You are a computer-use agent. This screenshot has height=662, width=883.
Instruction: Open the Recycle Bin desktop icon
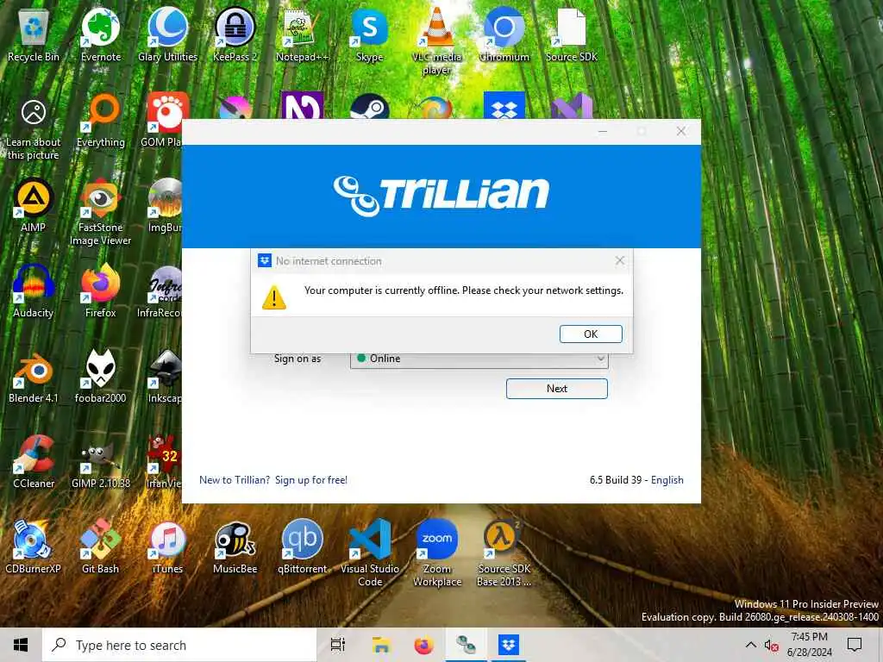click(34, 34)
